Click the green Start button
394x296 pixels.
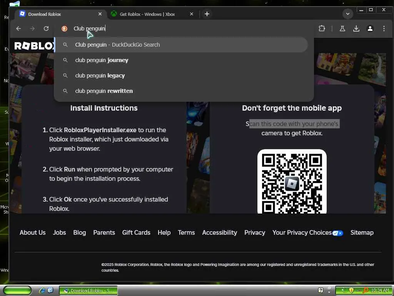point(17,291)
